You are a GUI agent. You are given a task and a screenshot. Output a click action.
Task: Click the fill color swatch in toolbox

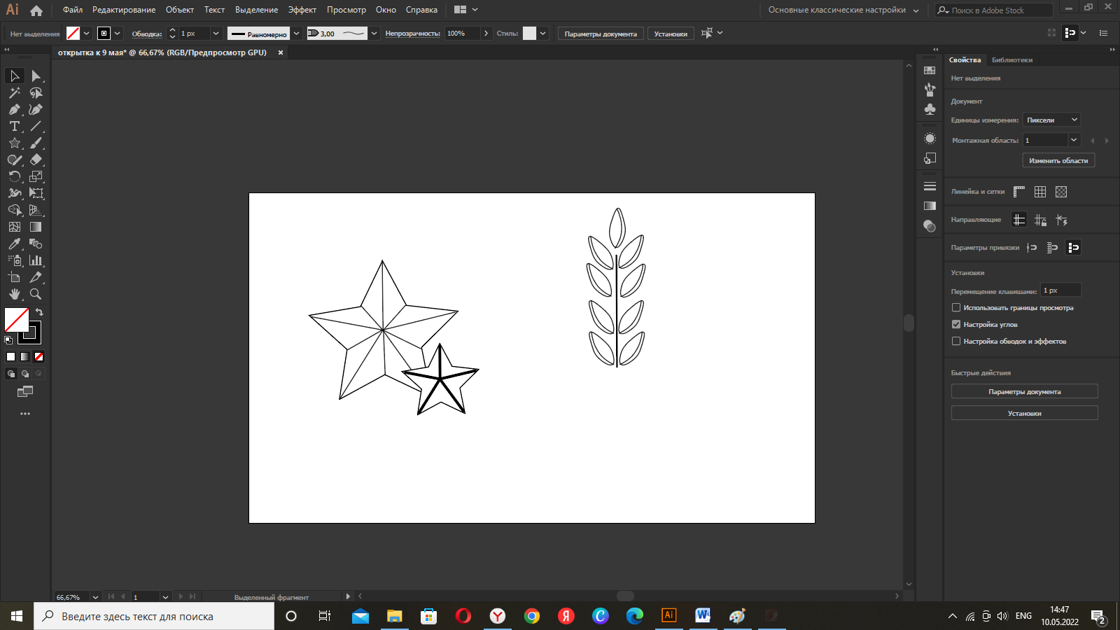16,320
